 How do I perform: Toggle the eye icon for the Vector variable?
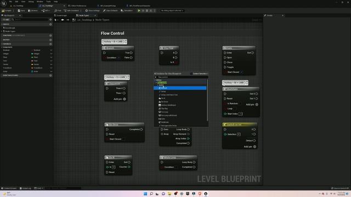coord(51,65)
